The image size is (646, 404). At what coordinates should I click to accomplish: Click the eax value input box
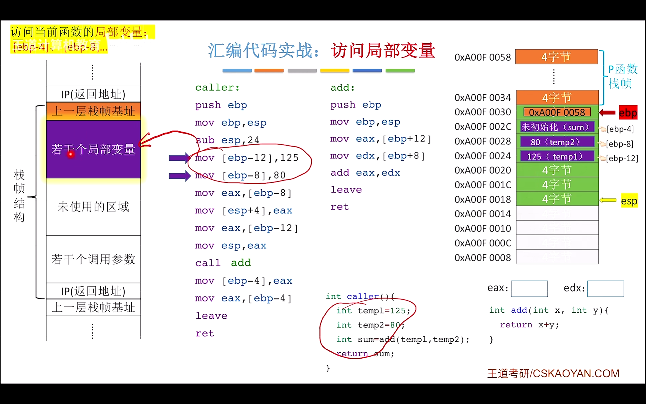coord(529,289)
